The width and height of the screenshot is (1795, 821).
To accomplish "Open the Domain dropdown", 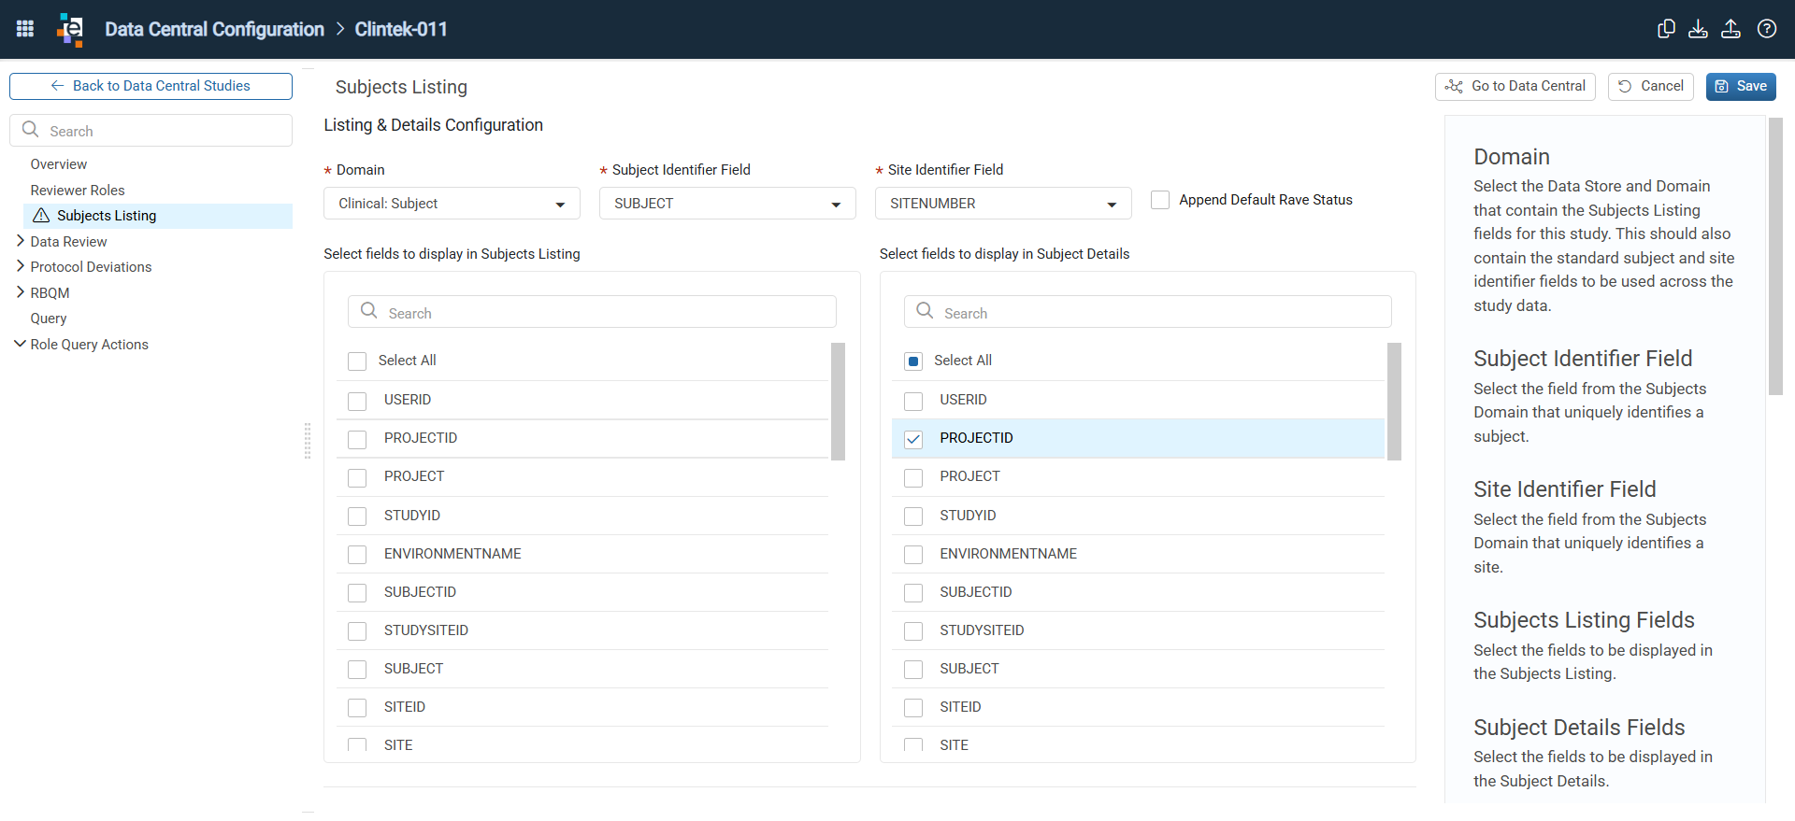I will click(x=452, y=204).
